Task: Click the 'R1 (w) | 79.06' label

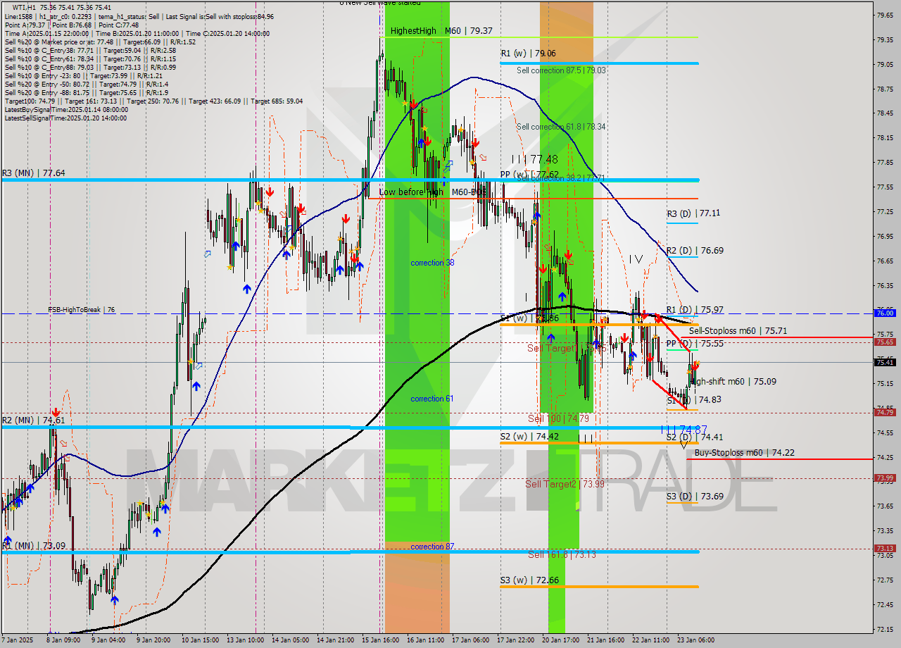Action: point(529,54)
